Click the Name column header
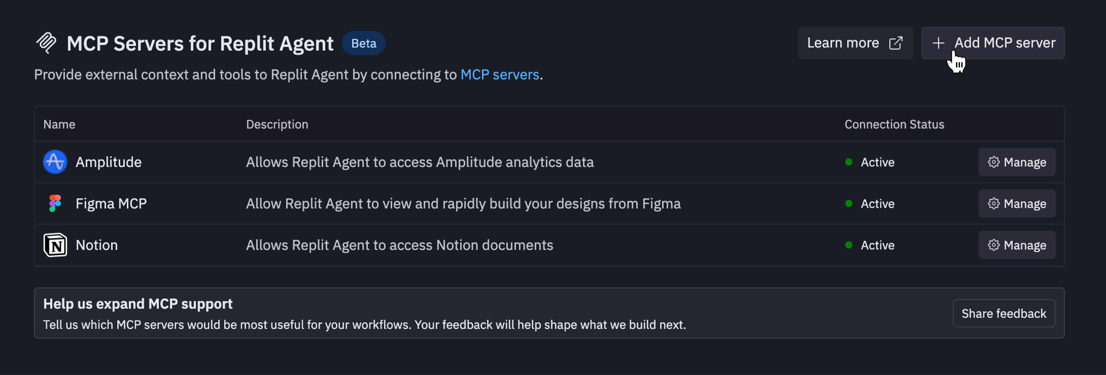This screenshot has height=375, width=1106. (x=59, y=124)
